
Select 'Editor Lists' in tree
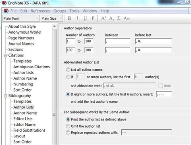pos(23,118)
